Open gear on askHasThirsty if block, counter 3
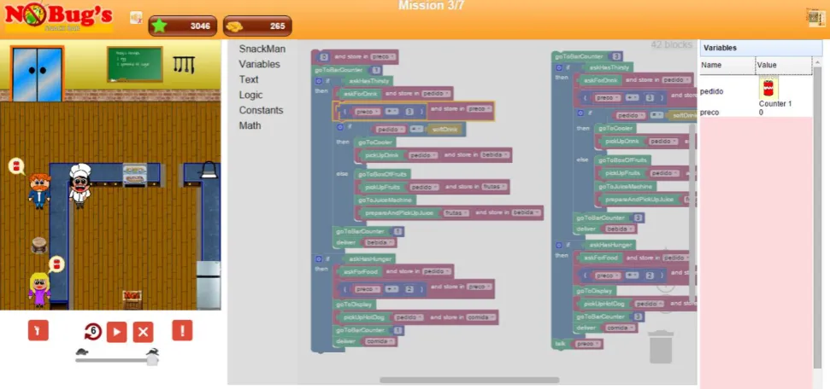Viewport: 830px width, 389px height. coord(558,67)
